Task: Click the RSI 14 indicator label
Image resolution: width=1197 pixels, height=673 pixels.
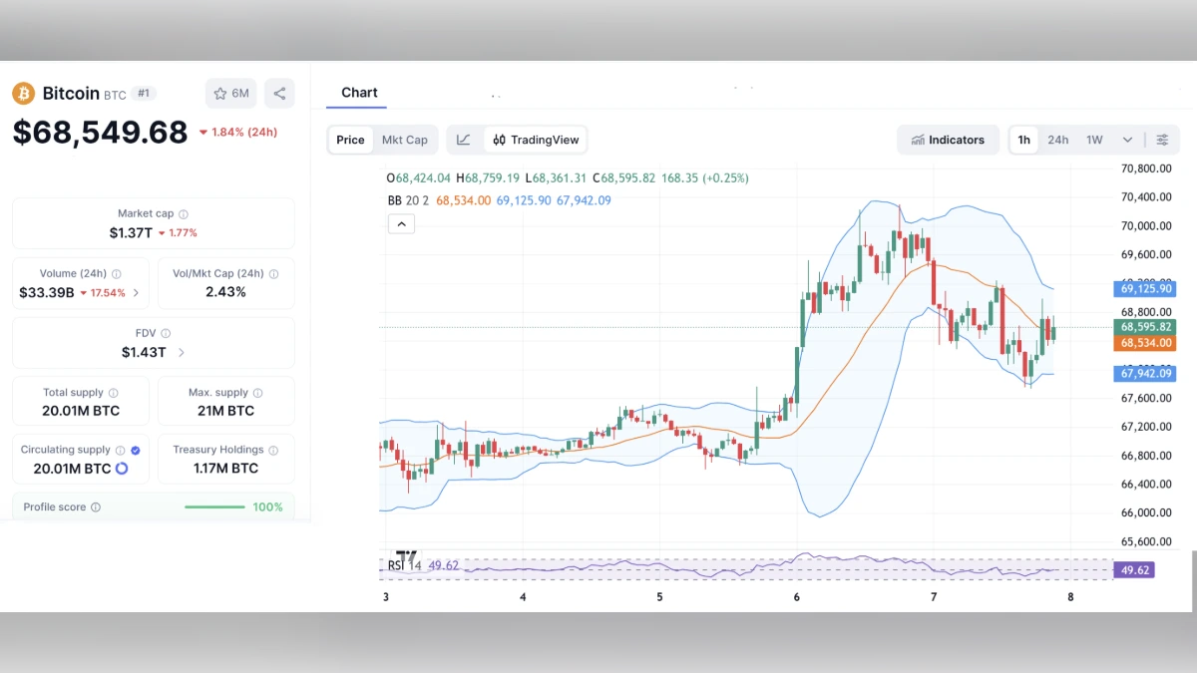Action: point(403,565)
